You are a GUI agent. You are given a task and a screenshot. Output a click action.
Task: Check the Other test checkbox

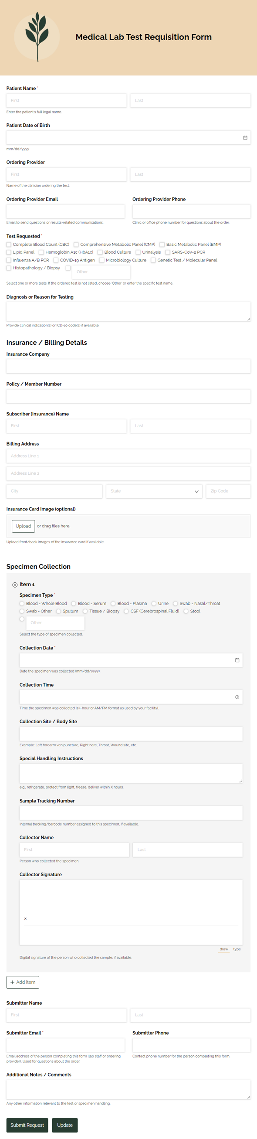[x=68, y=268]
